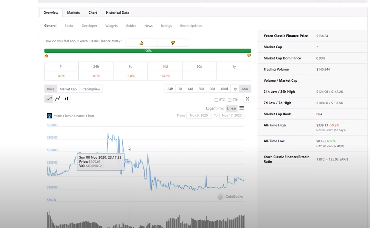Open the Markets tab

[x=73, y=12]
